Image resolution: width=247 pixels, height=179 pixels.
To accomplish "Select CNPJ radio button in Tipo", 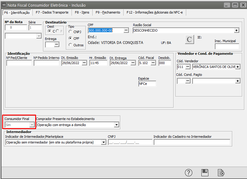I will click(70, 32).
